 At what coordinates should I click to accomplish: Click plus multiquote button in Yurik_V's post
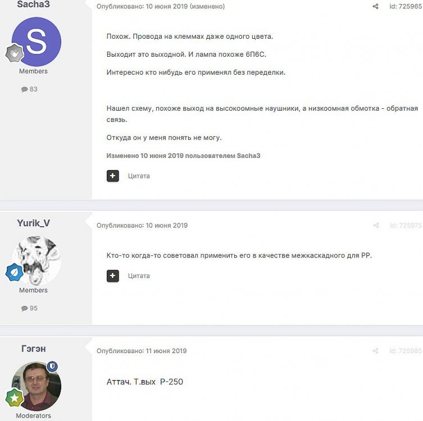click(113, 276)
